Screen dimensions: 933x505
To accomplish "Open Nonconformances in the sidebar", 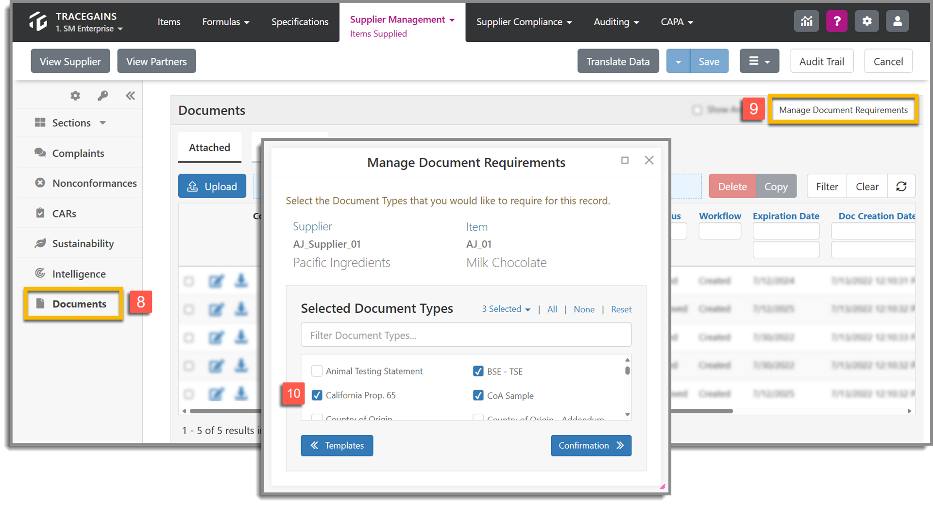I will (86, 183).
